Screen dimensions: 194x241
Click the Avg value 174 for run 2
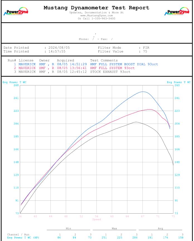point(166,237)
